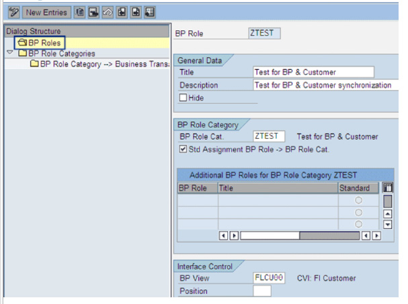Image resolution: width=408 pixels, height=304 pixels.
Task: Click the last toolbar icon for other entry
Action: 150,12
